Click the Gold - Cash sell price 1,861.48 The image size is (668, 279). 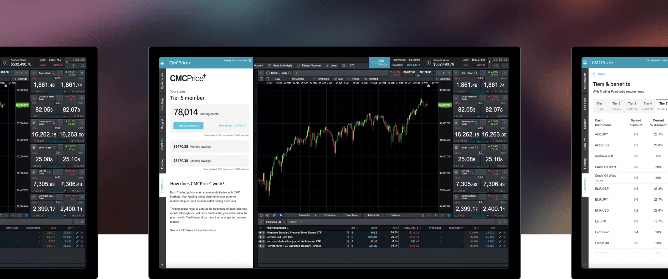(x=467, y=85)
